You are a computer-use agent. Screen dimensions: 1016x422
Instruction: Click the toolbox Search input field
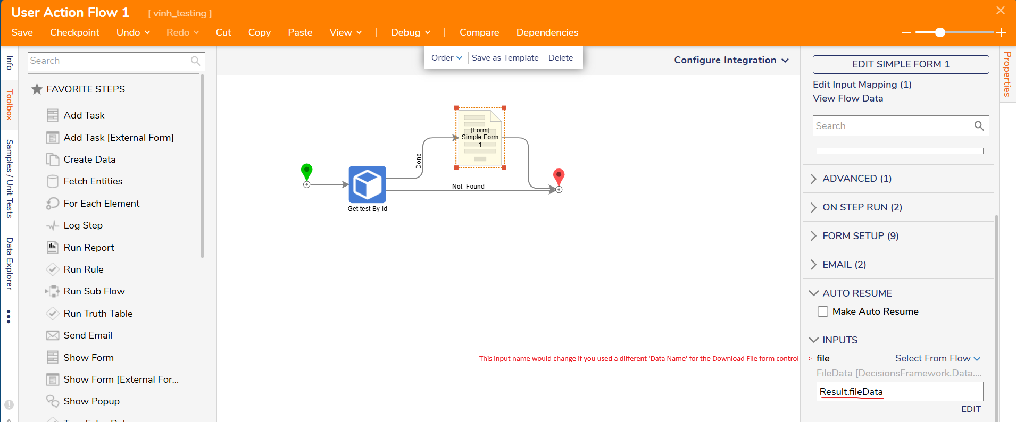109,61
